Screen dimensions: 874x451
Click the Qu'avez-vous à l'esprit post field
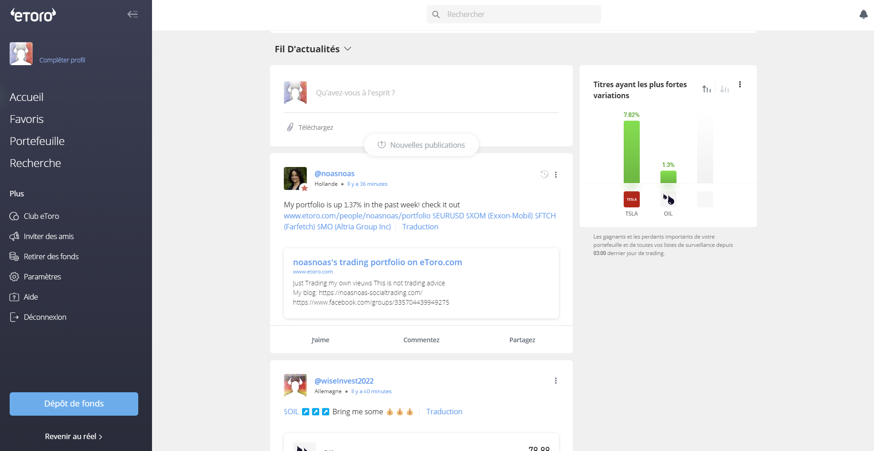pyautogui.click(x=355, y=93)
